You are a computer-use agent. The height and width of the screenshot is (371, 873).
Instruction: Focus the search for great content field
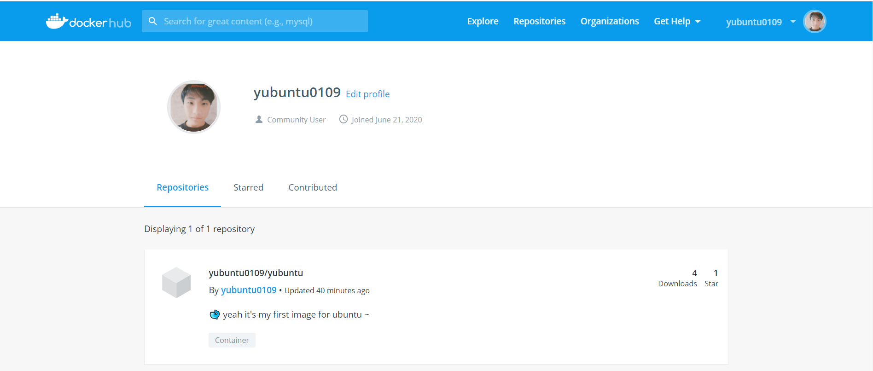262,21
